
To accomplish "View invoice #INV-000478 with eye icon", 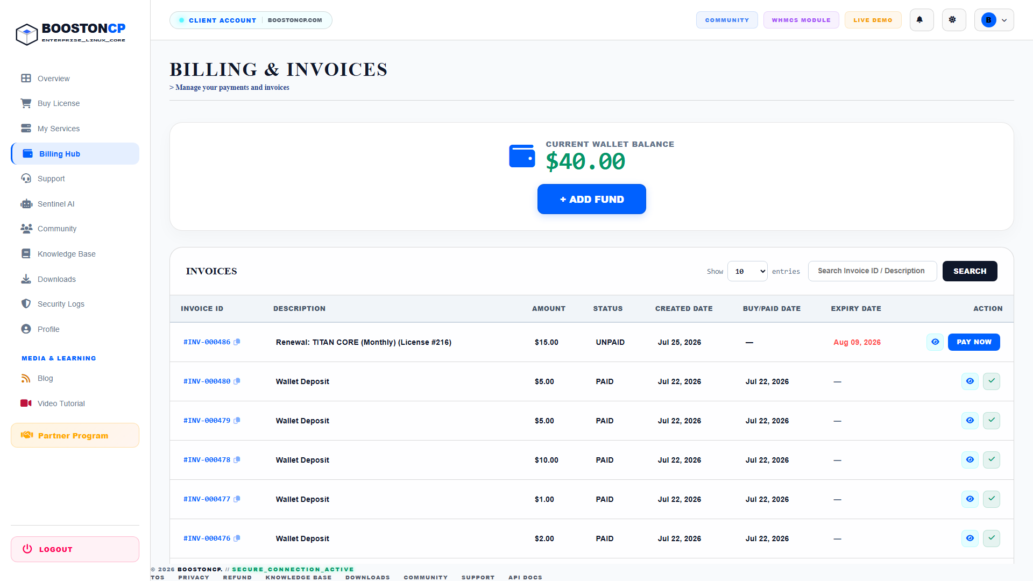I will pyautogui.click(x=970, y=460).
